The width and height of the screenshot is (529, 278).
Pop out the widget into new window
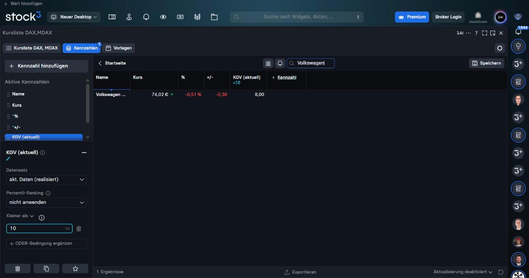(493, 33)
